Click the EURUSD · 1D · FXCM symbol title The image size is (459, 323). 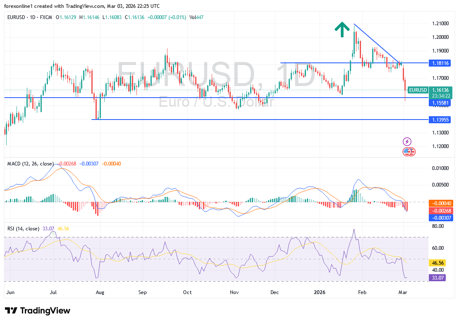[x=29, y=17]
